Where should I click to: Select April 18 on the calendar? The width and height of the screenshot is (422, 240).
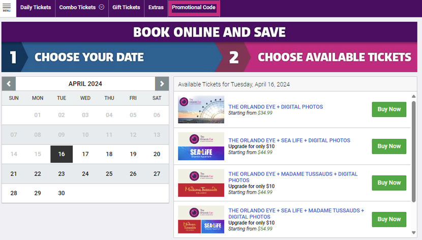click(109, 154)
